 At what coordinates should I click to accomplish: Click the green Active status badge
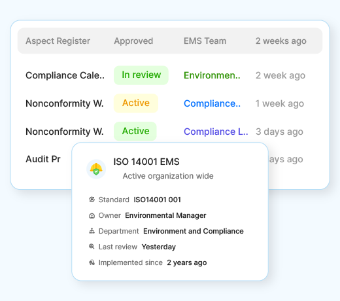(x=135, y=131)
